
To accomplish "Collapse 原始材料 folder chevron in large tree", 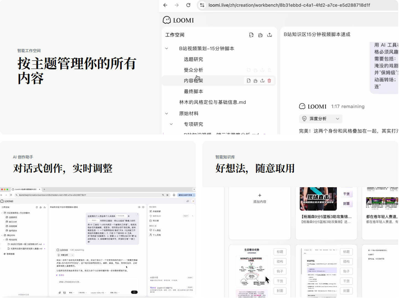I will point(167,114).
